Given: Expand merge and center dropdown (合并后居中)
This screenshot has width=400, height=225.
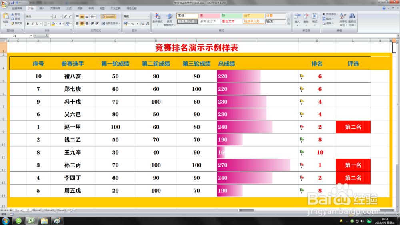Looking at the screenshot, I should 119,24.
